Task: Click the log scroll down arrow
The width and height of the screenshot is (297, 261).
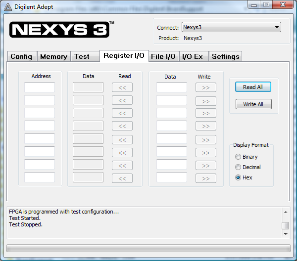Action: click(286, 234)
